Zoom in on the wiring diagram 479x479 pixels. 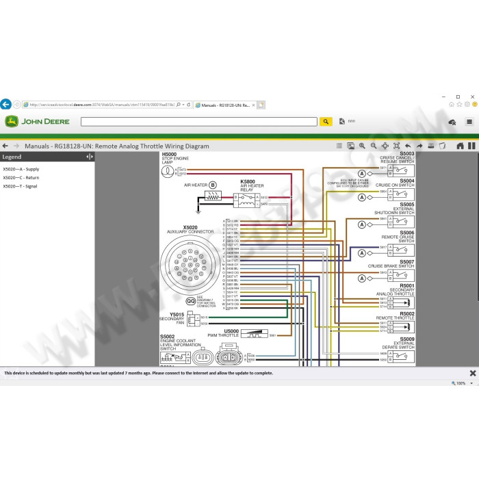(362, 146)
